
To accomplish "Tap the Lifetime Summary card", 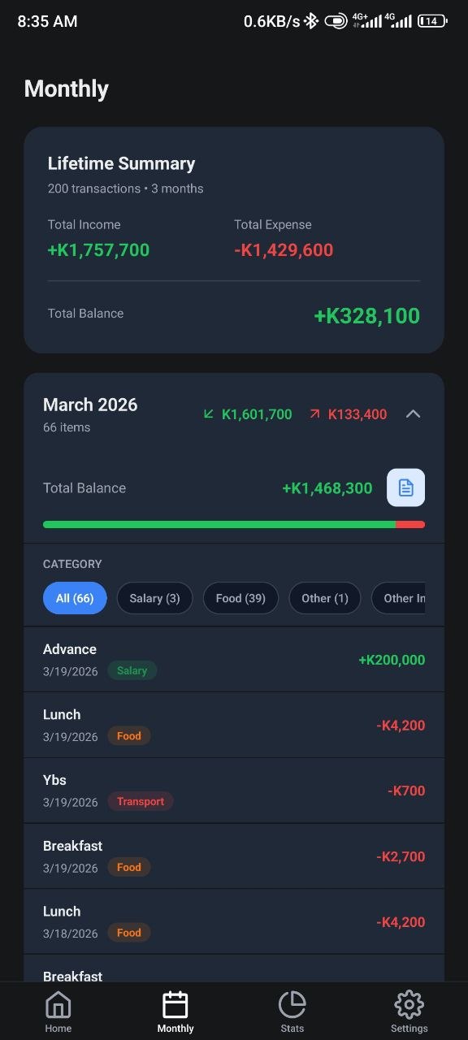I will (234, 240).
